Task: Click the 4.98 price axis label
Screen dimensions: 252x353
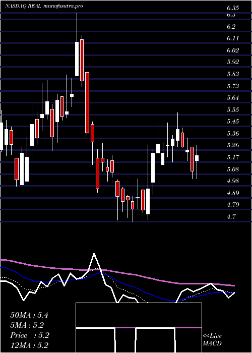Action: pyautogui.click(x=233, y=181)
